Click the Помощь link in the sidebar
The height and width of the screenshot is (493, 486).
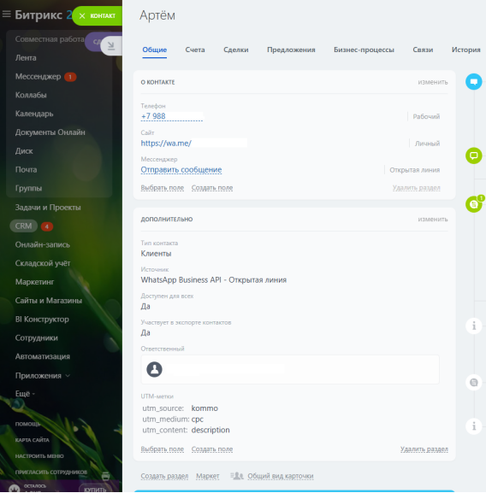tap(27, 424)
